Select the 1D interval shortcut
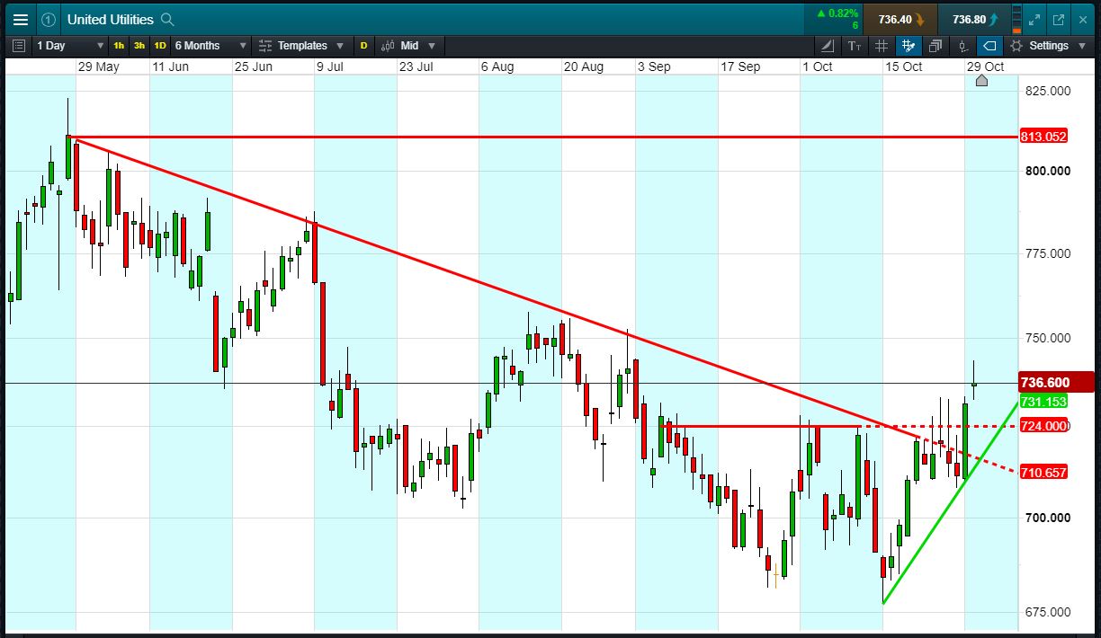 tap(160, 46)
